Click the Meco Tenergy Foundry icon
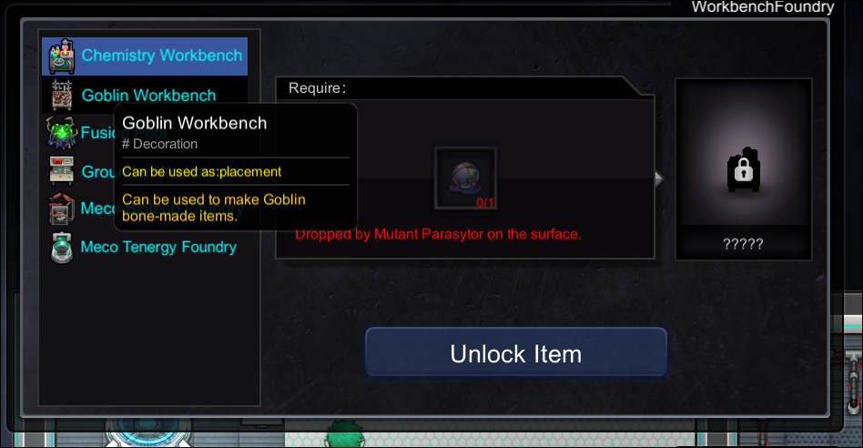The image size is (863, 448). (62, 248)
